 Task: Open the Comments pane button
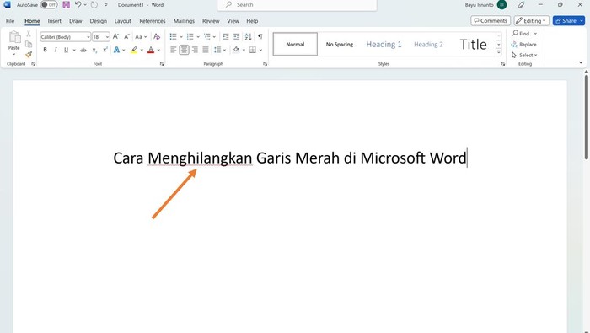[491, 21]
